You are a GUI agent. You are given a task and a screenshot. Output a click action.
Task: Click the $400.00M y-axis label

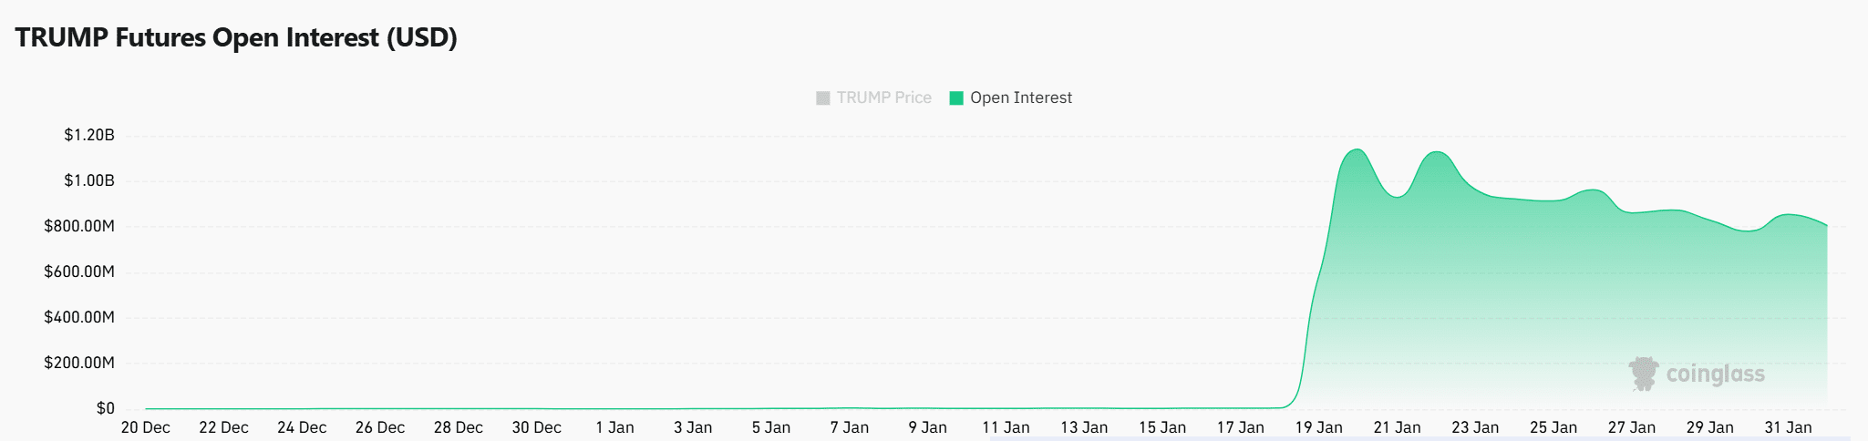(79, 318)
